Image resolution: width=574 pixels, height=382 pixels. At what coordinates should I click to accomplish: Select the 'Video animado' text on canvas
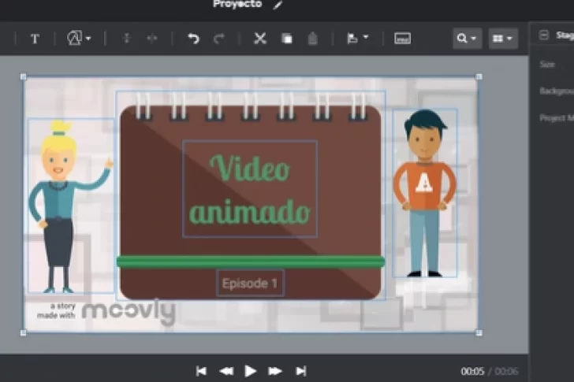(250, 189)
